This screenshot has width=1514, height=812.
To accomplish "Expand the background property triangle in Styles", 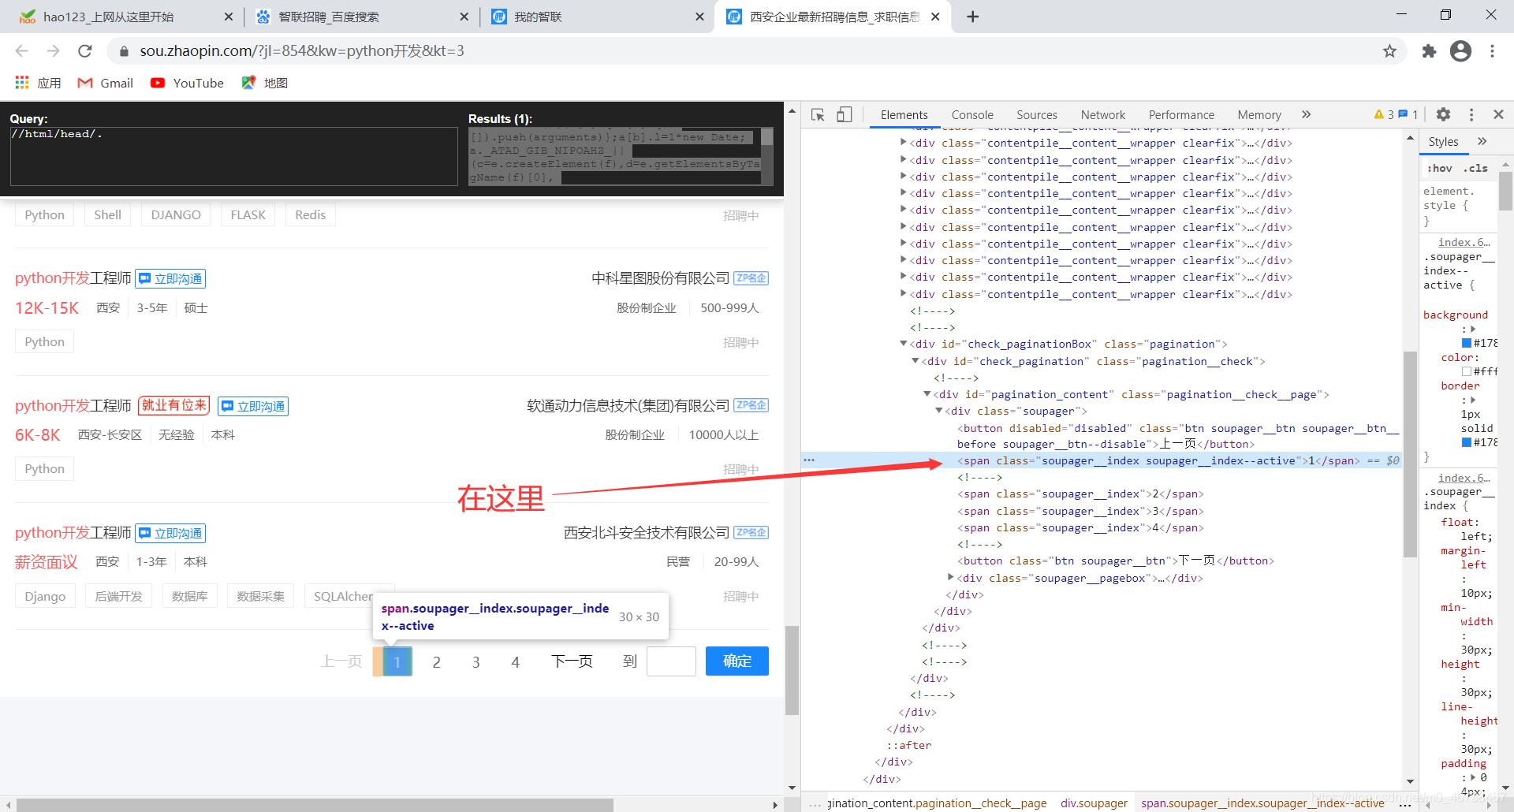I will click(1472, 329).
